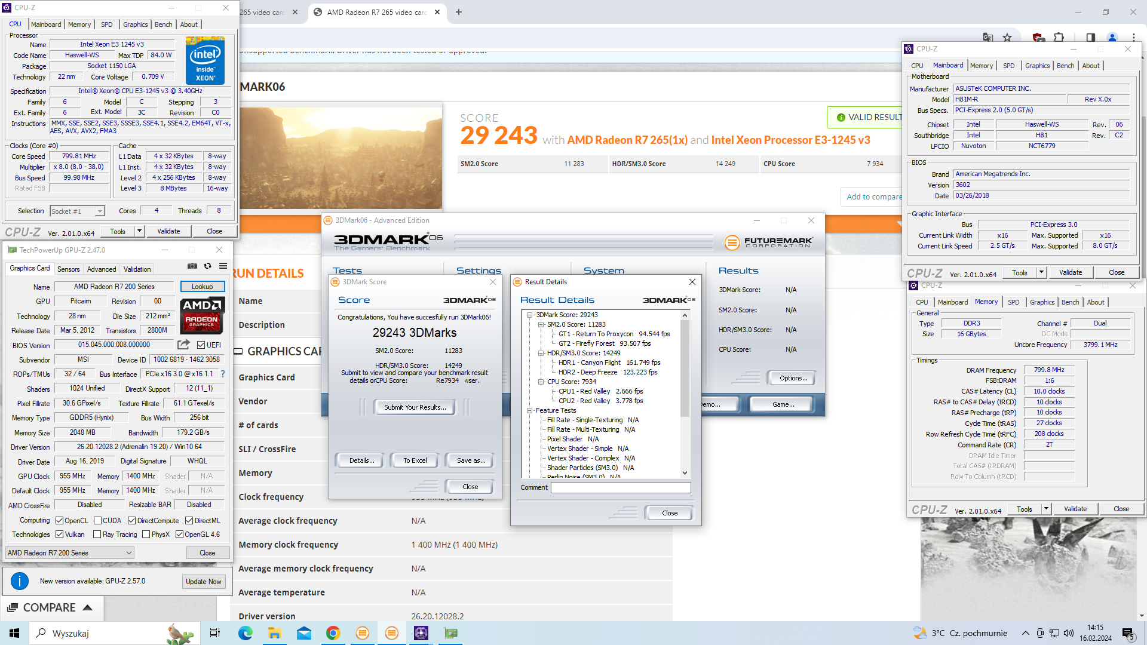Open Chrome Extensions puzzle icon
This screenshot has height=645, width=1147.
(x=1059, y=37)
